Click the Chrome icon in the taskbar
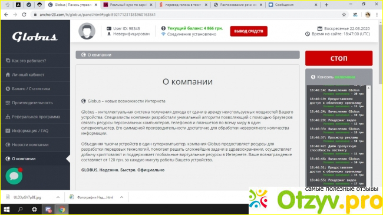Image resolution: width=383 pixels, height=215 pixels. point(62,209)
